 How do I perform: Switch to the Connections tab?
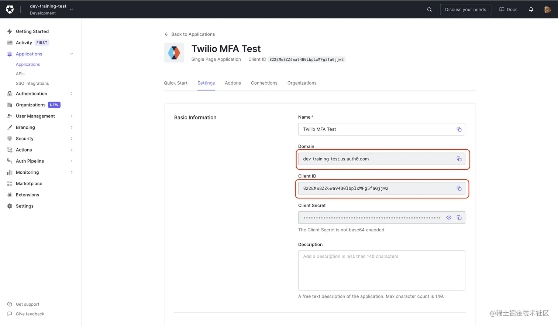coord(264,83)
